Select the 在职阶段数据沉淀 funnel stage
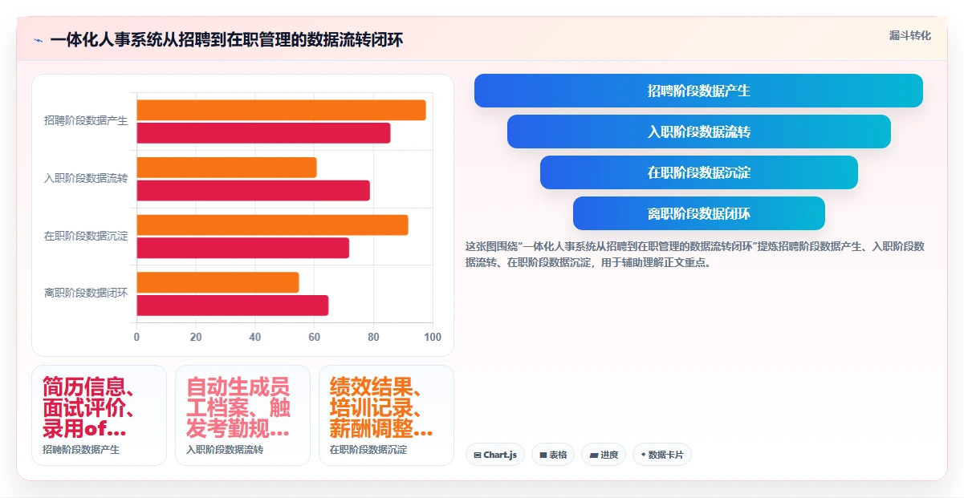This screenshot has width=964, height=498. (698, 172)
